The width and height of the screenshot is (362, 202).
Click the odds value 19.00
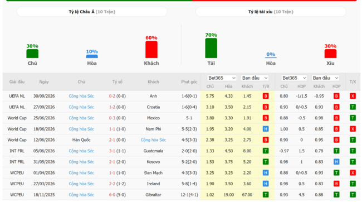click(x=228, y=195)
